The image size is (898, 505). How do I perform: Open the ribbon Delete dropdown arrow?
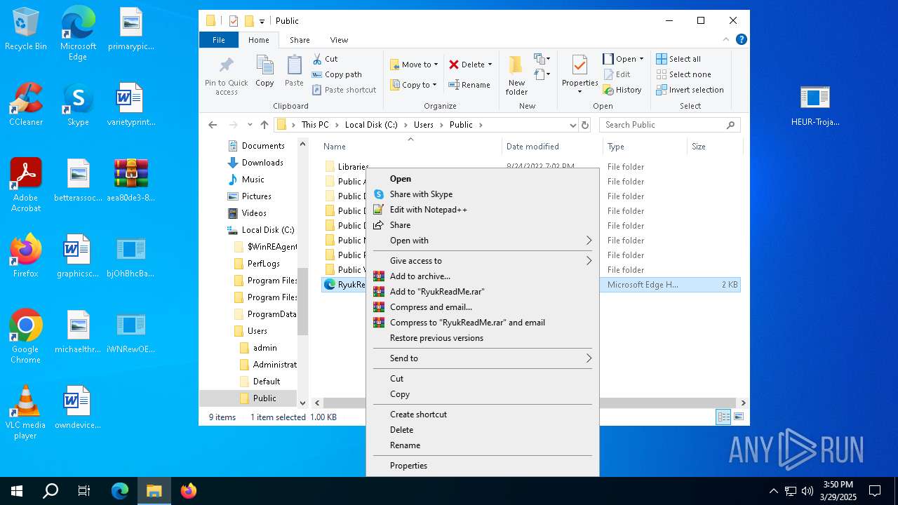coord(490,65)
